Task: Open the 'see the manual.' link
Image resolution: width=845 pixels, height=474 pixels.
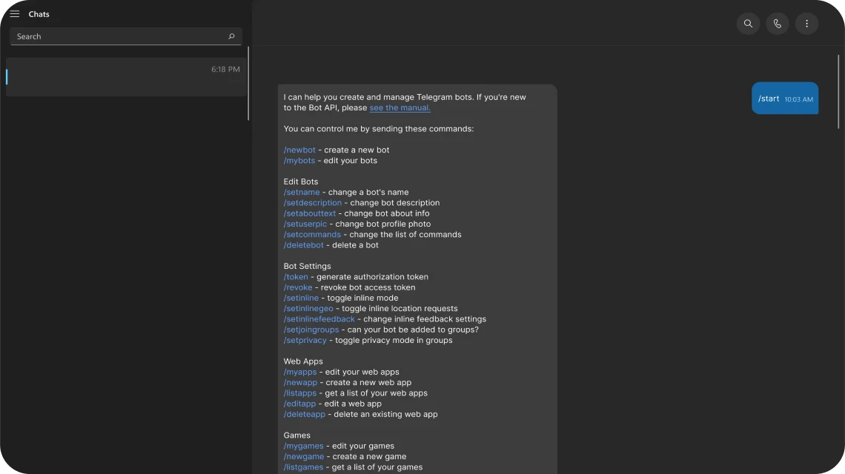Action: tap(400, 107)
